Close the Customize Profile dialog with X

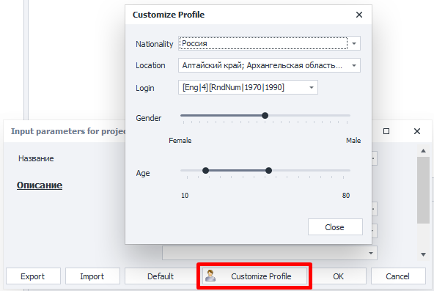pyautogui.click(x=359, y=15)
